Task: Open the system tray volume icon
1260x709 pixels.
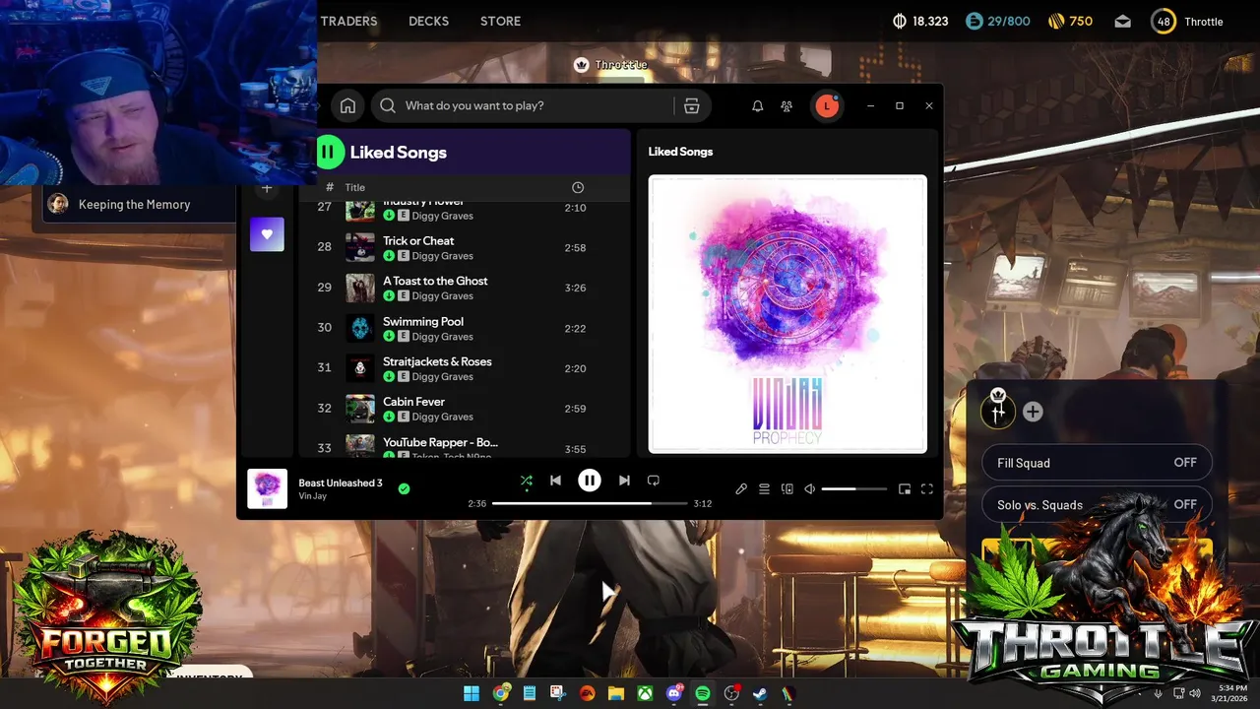Action: pyautogui.click(x=1195, y=693)
